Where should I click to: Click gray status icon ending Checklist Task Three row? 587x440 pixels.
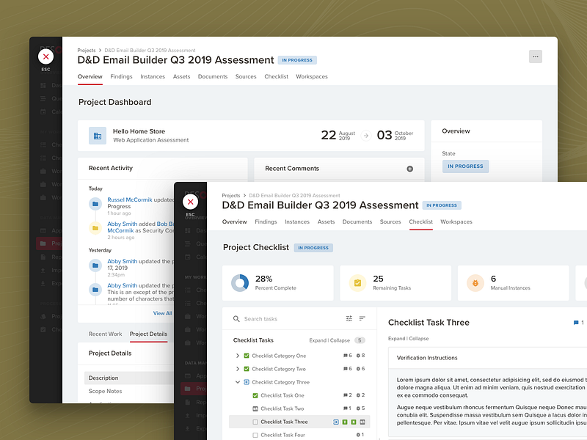tap(362, 422)
